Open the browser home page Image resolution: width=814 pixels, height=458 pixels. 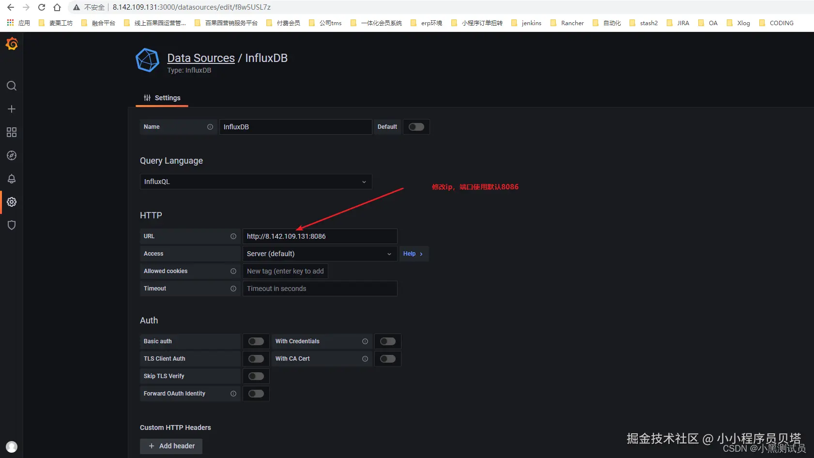point(57,7)
